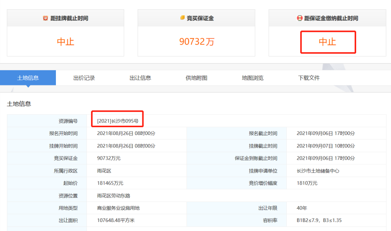Click the 中止 status under 距保证金缴纳截止时间
The height and width of the screenshot is (231, 391).
[327, 42]
